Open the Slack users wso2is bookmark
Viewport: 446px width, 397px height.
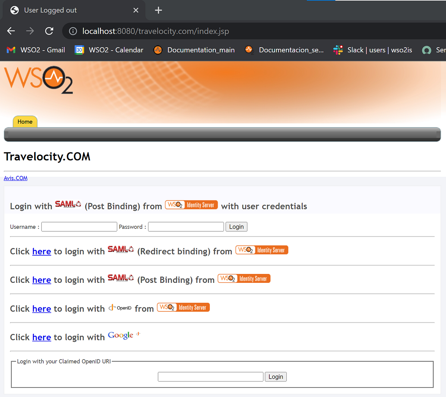click(373, 50)
